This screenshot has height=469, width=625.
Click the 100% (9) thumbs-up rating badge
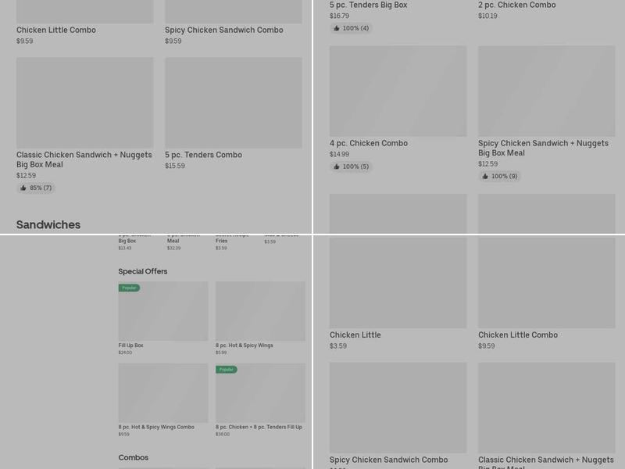tap(499, 177)
